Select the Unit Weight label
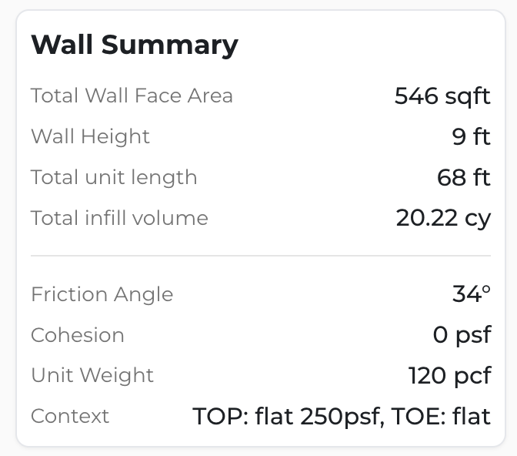Image resolution: width=517 pixels, height=456 pixels. click(x=92, y=375)
